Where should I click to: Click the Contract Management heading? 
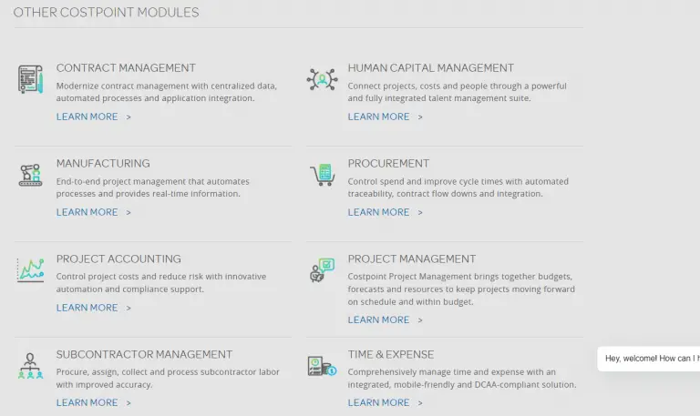tap(126, 68)
